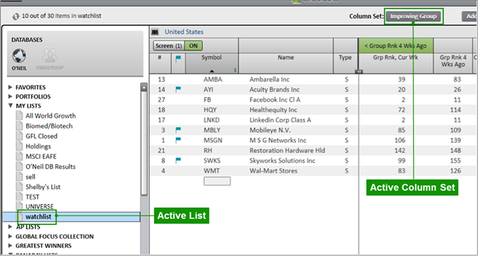478x256 pixels.
Task: Click the Type column header
Action: (345, 63)
